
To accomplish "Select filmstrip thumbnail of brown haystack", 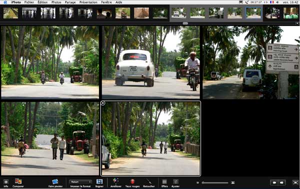I will [x=141, y=13].
